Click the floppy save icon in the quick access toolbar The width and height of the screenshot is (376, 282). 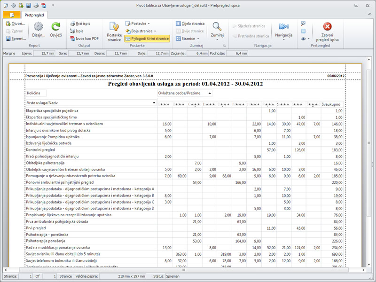coord(28,5)
